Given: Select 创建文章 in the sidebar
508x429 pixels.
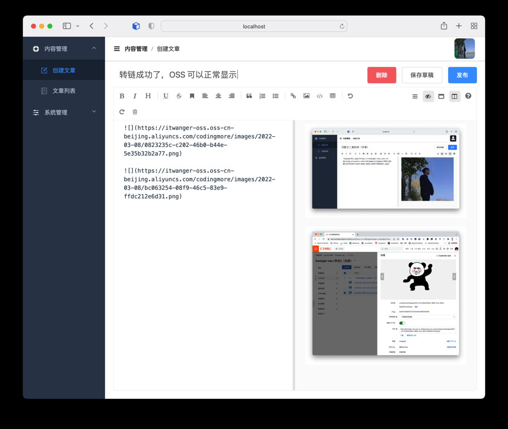Looking at the screenshot, I should (64, 70).
